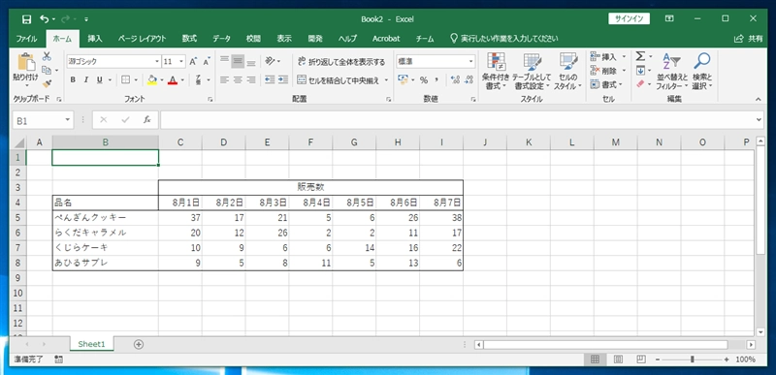The image size is (776, 375).
Task: Align text to the left
Action: tap(225, 79)
